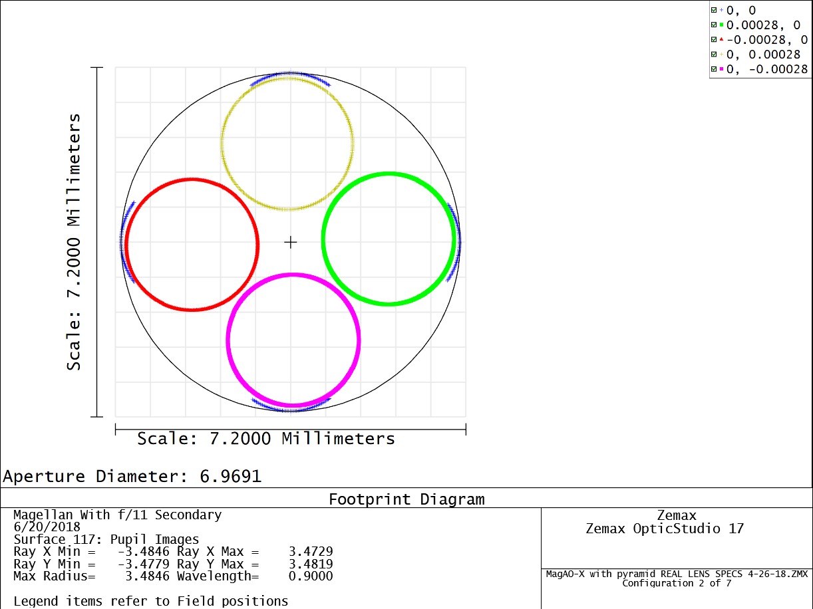Click the vertical Scale: 7.2000 Millimeters label
This screenshot has height=609, width=813.
(74, 242)
